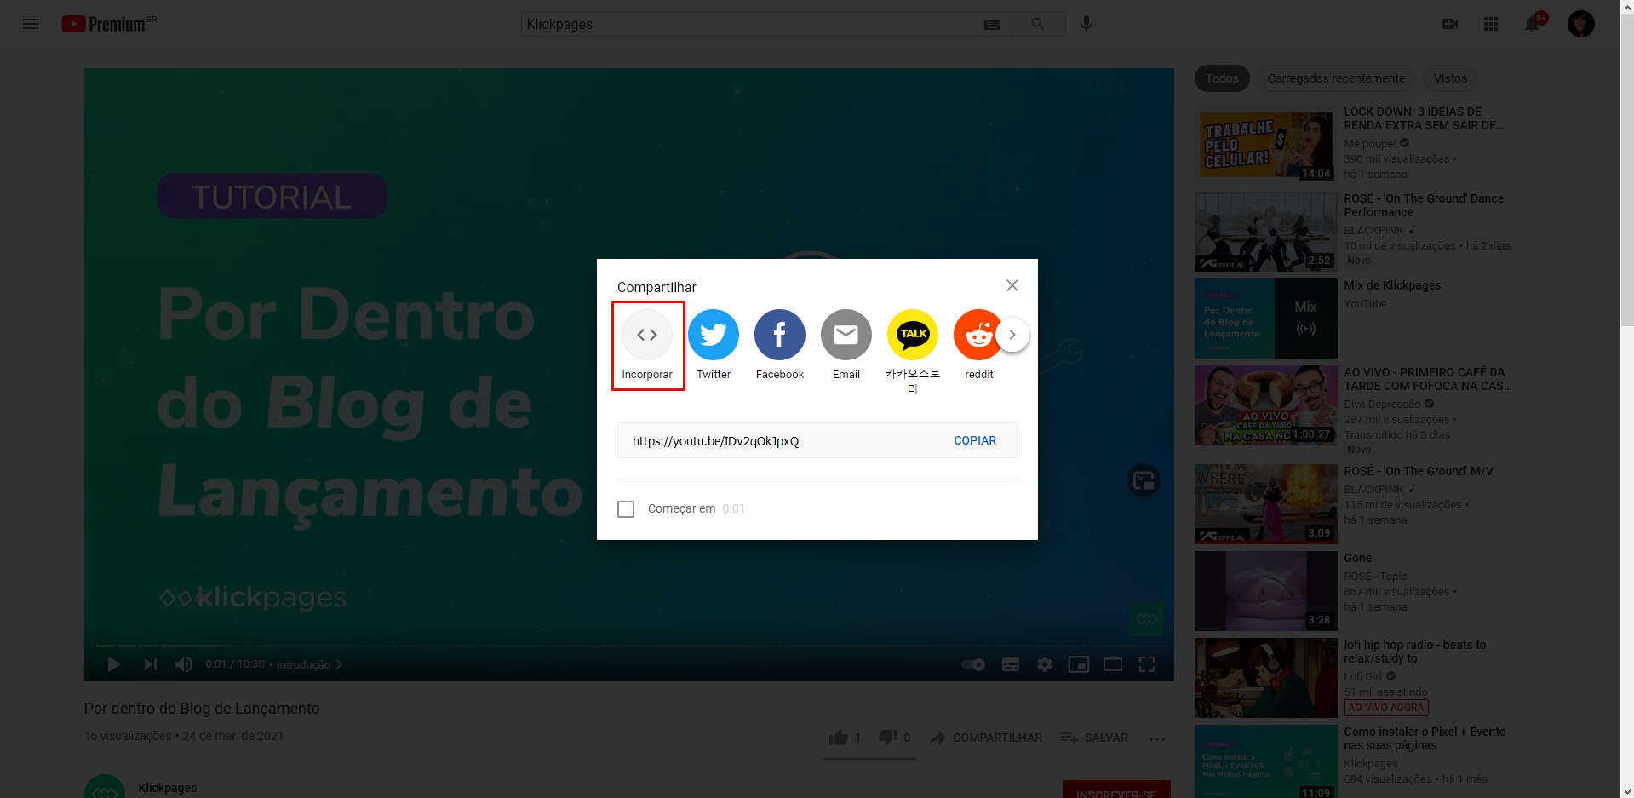The width and height of the screenshot is (1634, 798).
Task: Open the Klickpages channel name
Action: point(168,788)
